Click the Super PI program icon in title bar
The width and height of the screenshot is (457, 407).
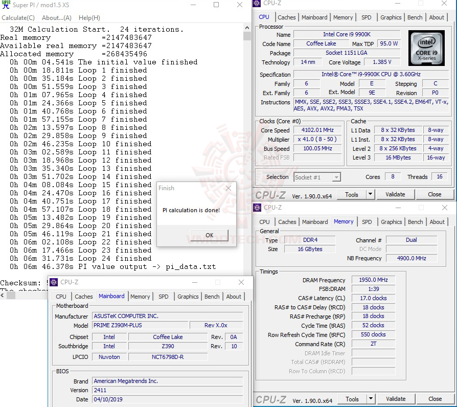click(6, 5)
